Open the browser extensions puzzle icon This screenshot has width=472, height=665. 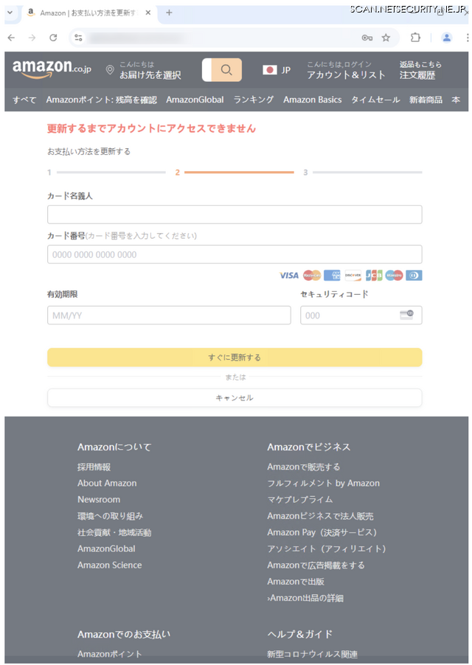(416, 38)
